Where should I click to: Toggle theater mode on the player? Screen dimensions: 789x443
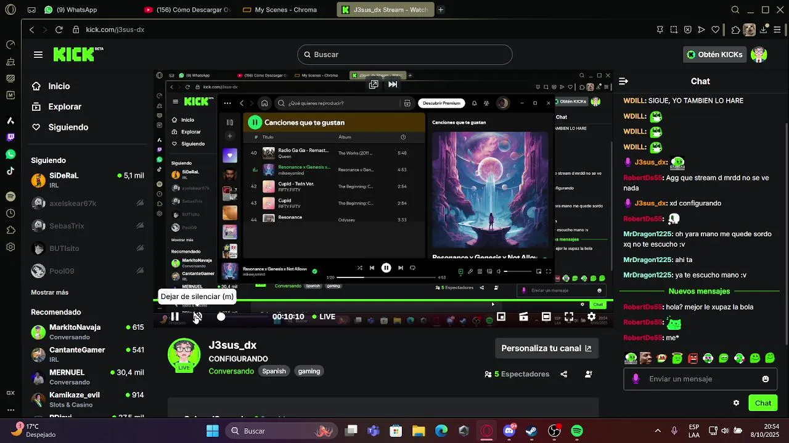click(546, 317)
